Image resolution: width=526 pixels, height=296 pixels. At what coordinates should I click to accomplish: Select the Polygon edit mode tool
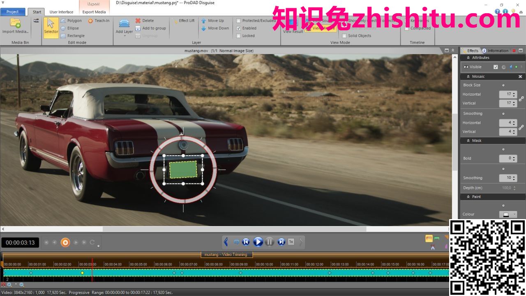pyautogui.click(x=71, y=21)
